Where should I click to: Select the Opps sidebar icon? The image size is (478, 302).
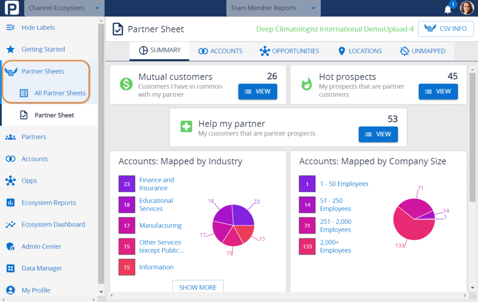9,180
